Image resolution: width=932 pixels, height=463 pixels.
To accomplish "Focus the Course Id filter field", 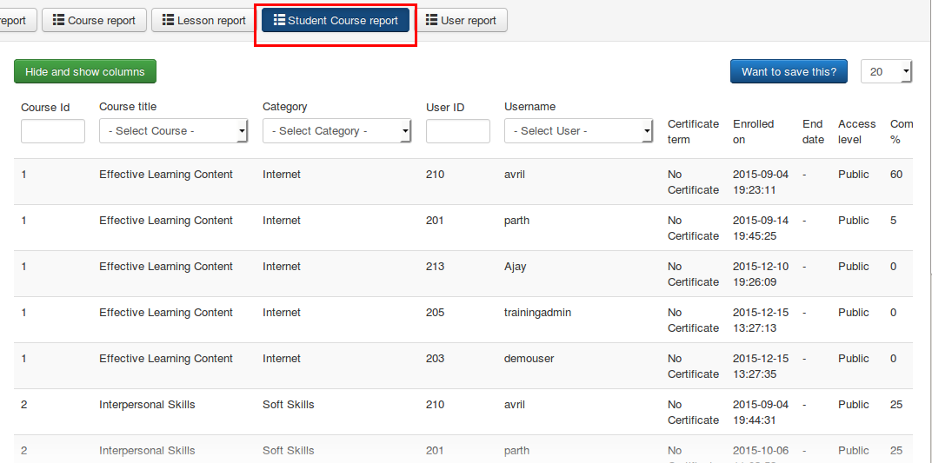I will pyautogui.click(x=53, y=131).
